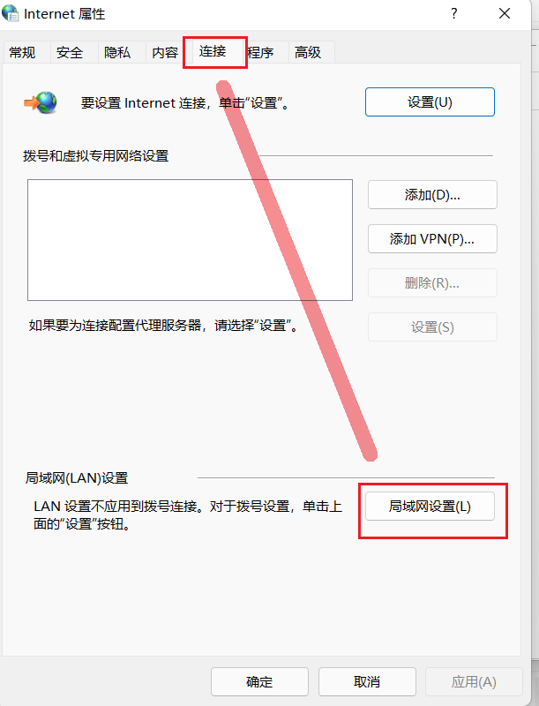The height and width of the screenshot is (706, 539).
Task: Click the greyed 应用(A) apply button
Action: coord(474,681)
